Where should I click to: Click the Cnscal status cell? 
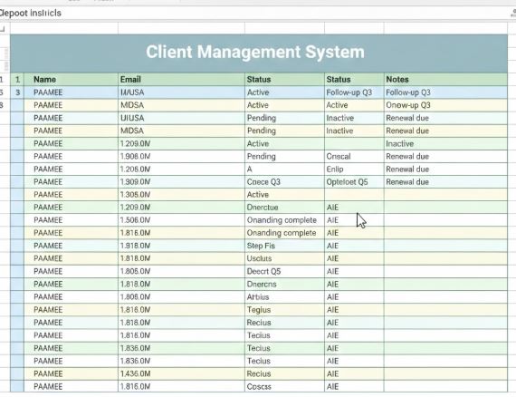pos(354,156)
